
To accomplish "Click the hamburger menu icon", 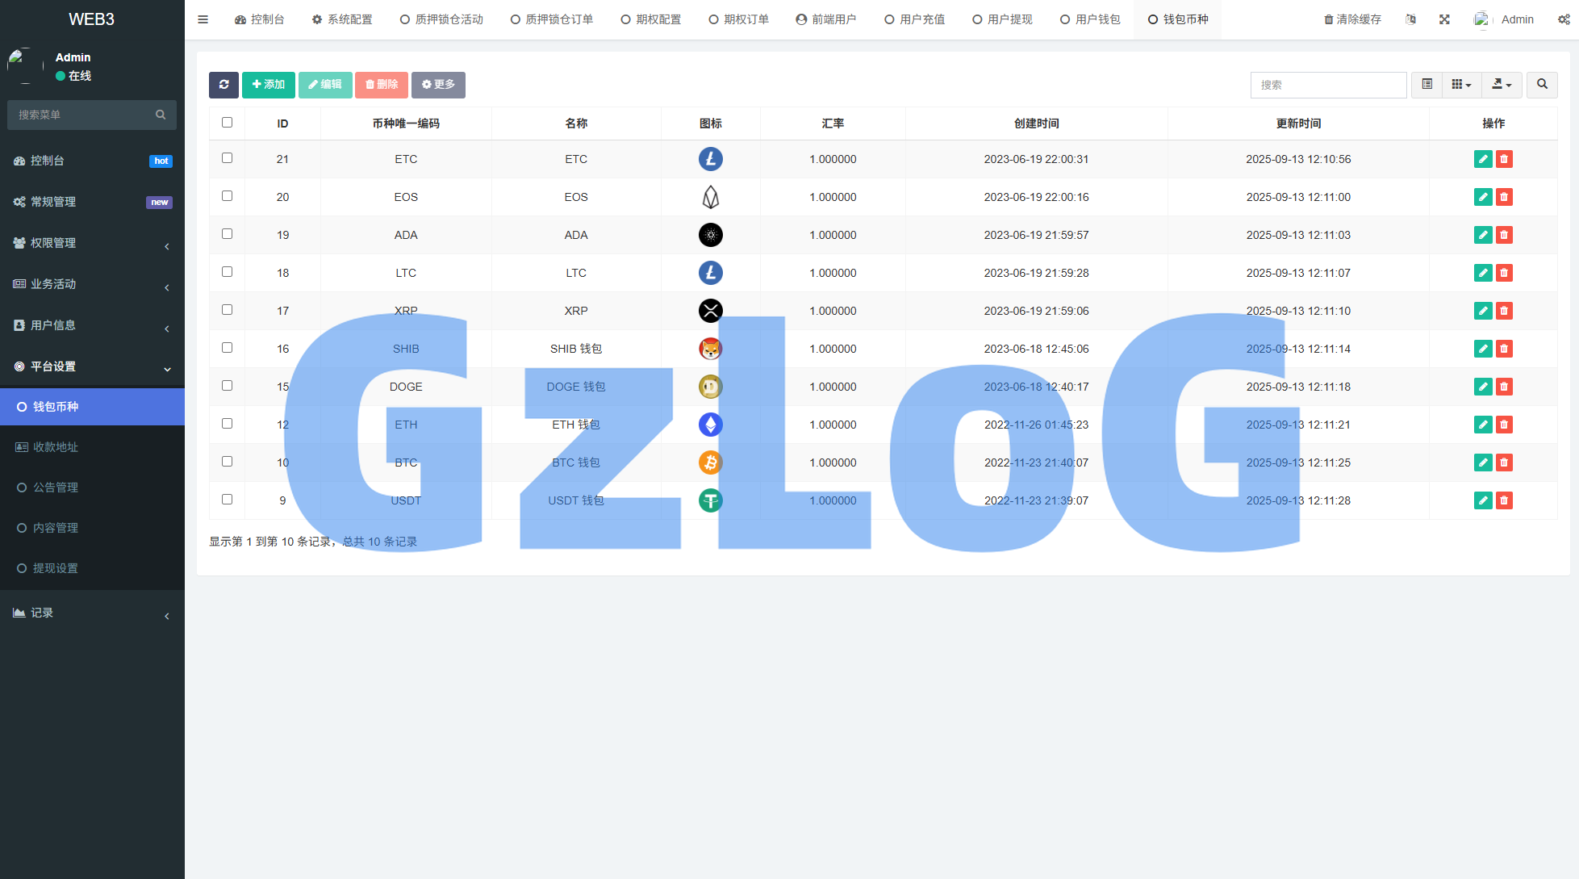I will tap(203, 19).
